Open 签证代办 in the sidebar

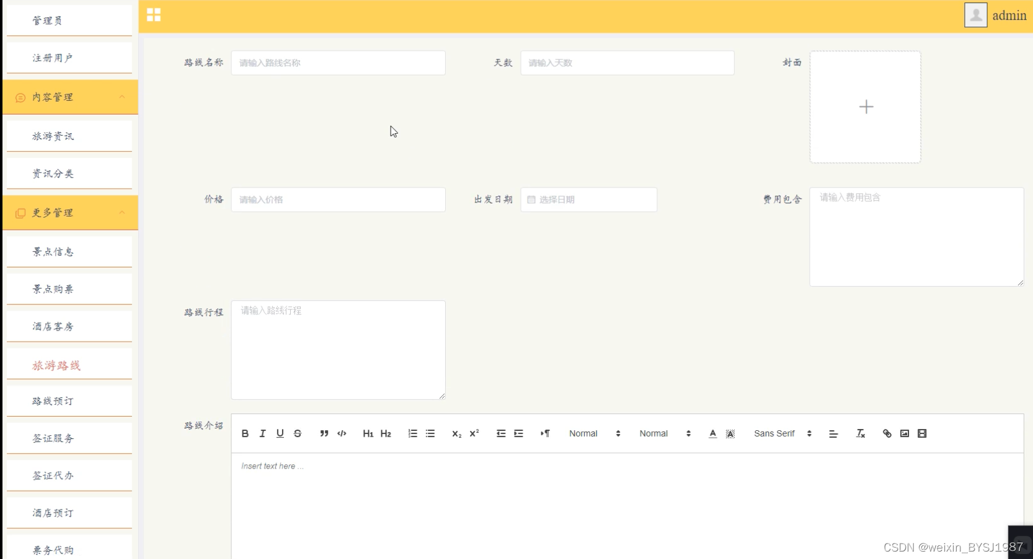pyautogui.click(x=69, y=475)
